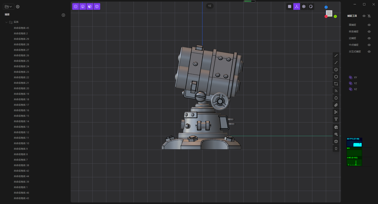
Task: Select the straight Line tool
Action: (x=336, y=55)
